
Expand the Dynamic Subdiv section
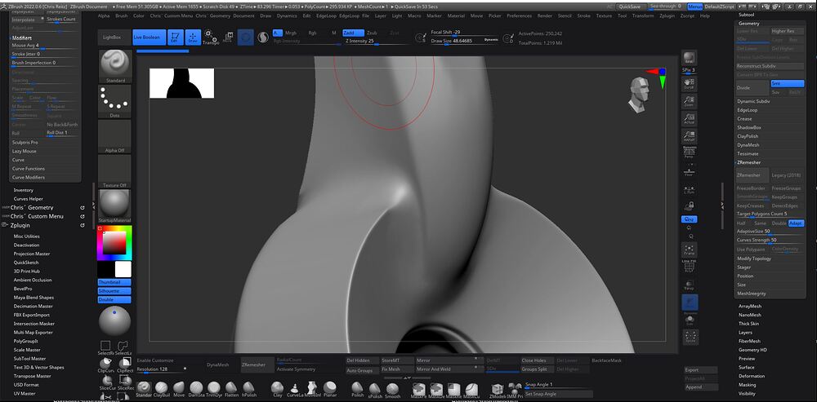(753, 101)
